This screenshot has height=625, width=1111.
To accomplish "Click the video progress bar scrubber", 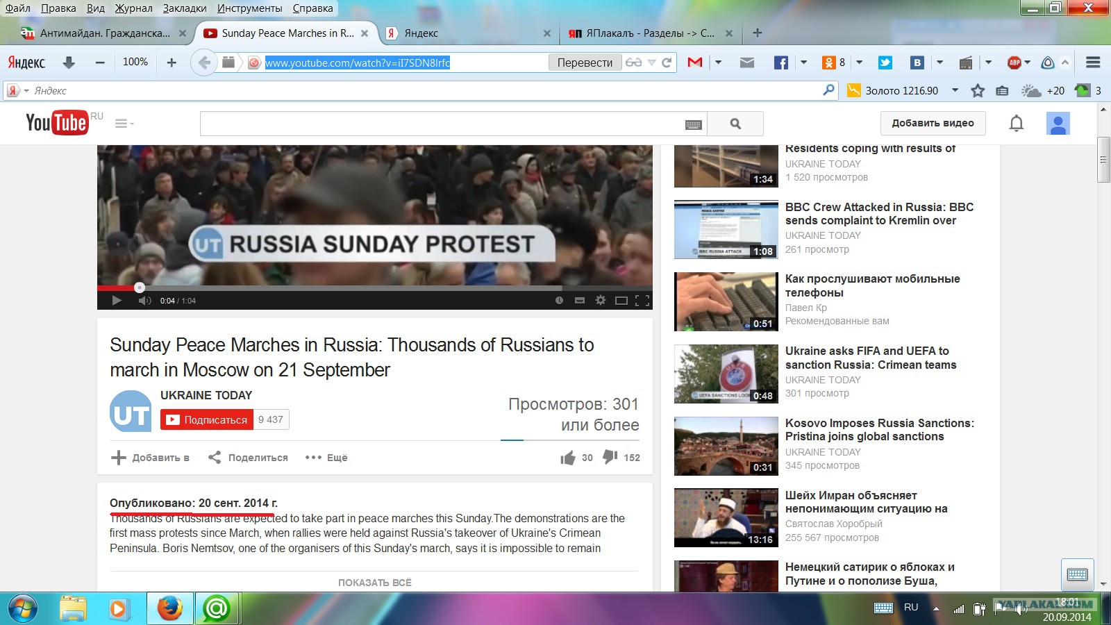I will pyautogui.click(x=140, y=287).
